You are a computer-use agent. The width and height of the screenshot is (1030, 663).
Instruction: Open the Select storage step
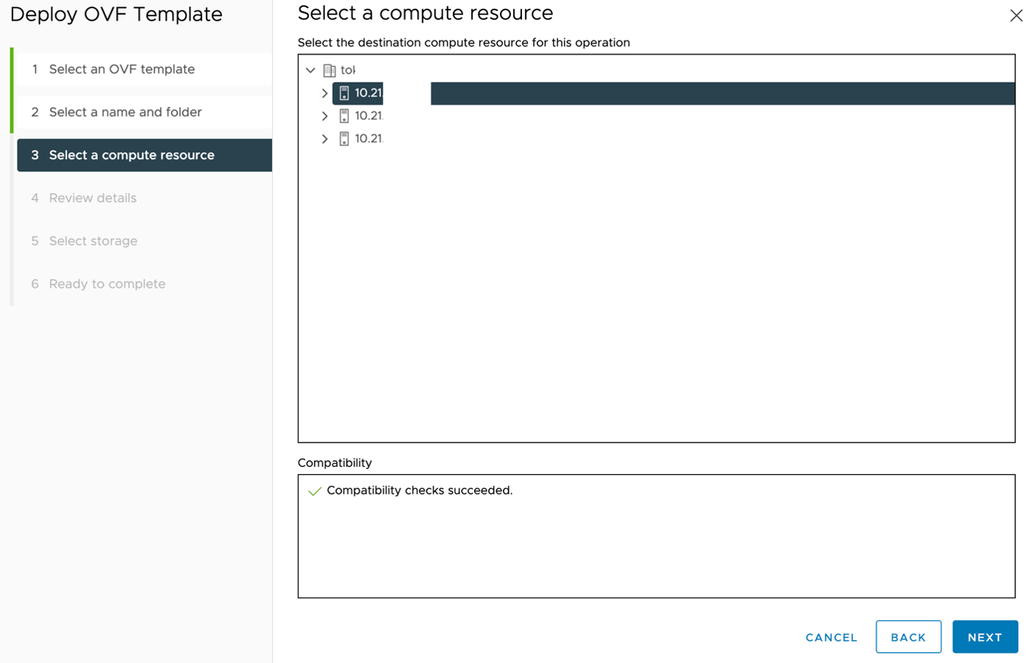click(93, 240)
